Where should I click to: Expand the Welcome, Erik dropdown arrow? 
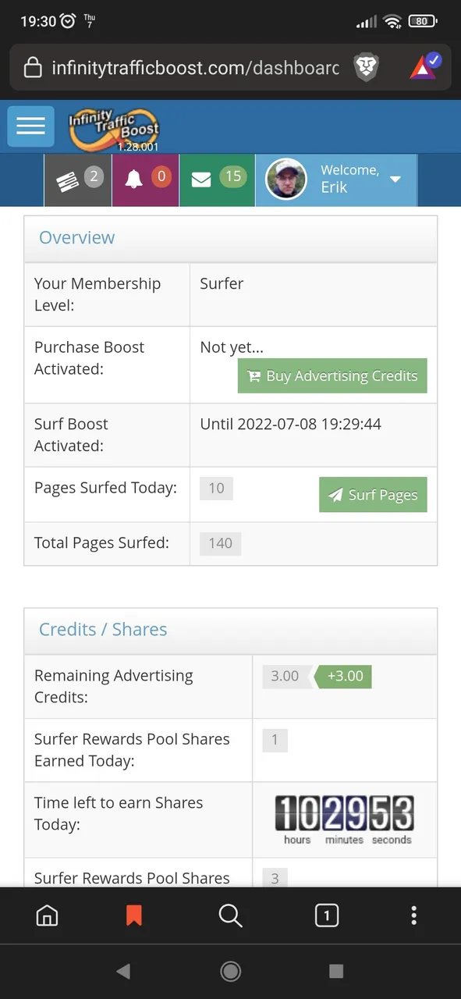click(x=395, y=180)
